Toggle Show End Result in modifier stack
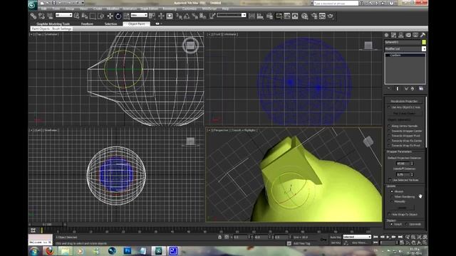The width and height of the screenshot is (456, 256). point(398,88)
